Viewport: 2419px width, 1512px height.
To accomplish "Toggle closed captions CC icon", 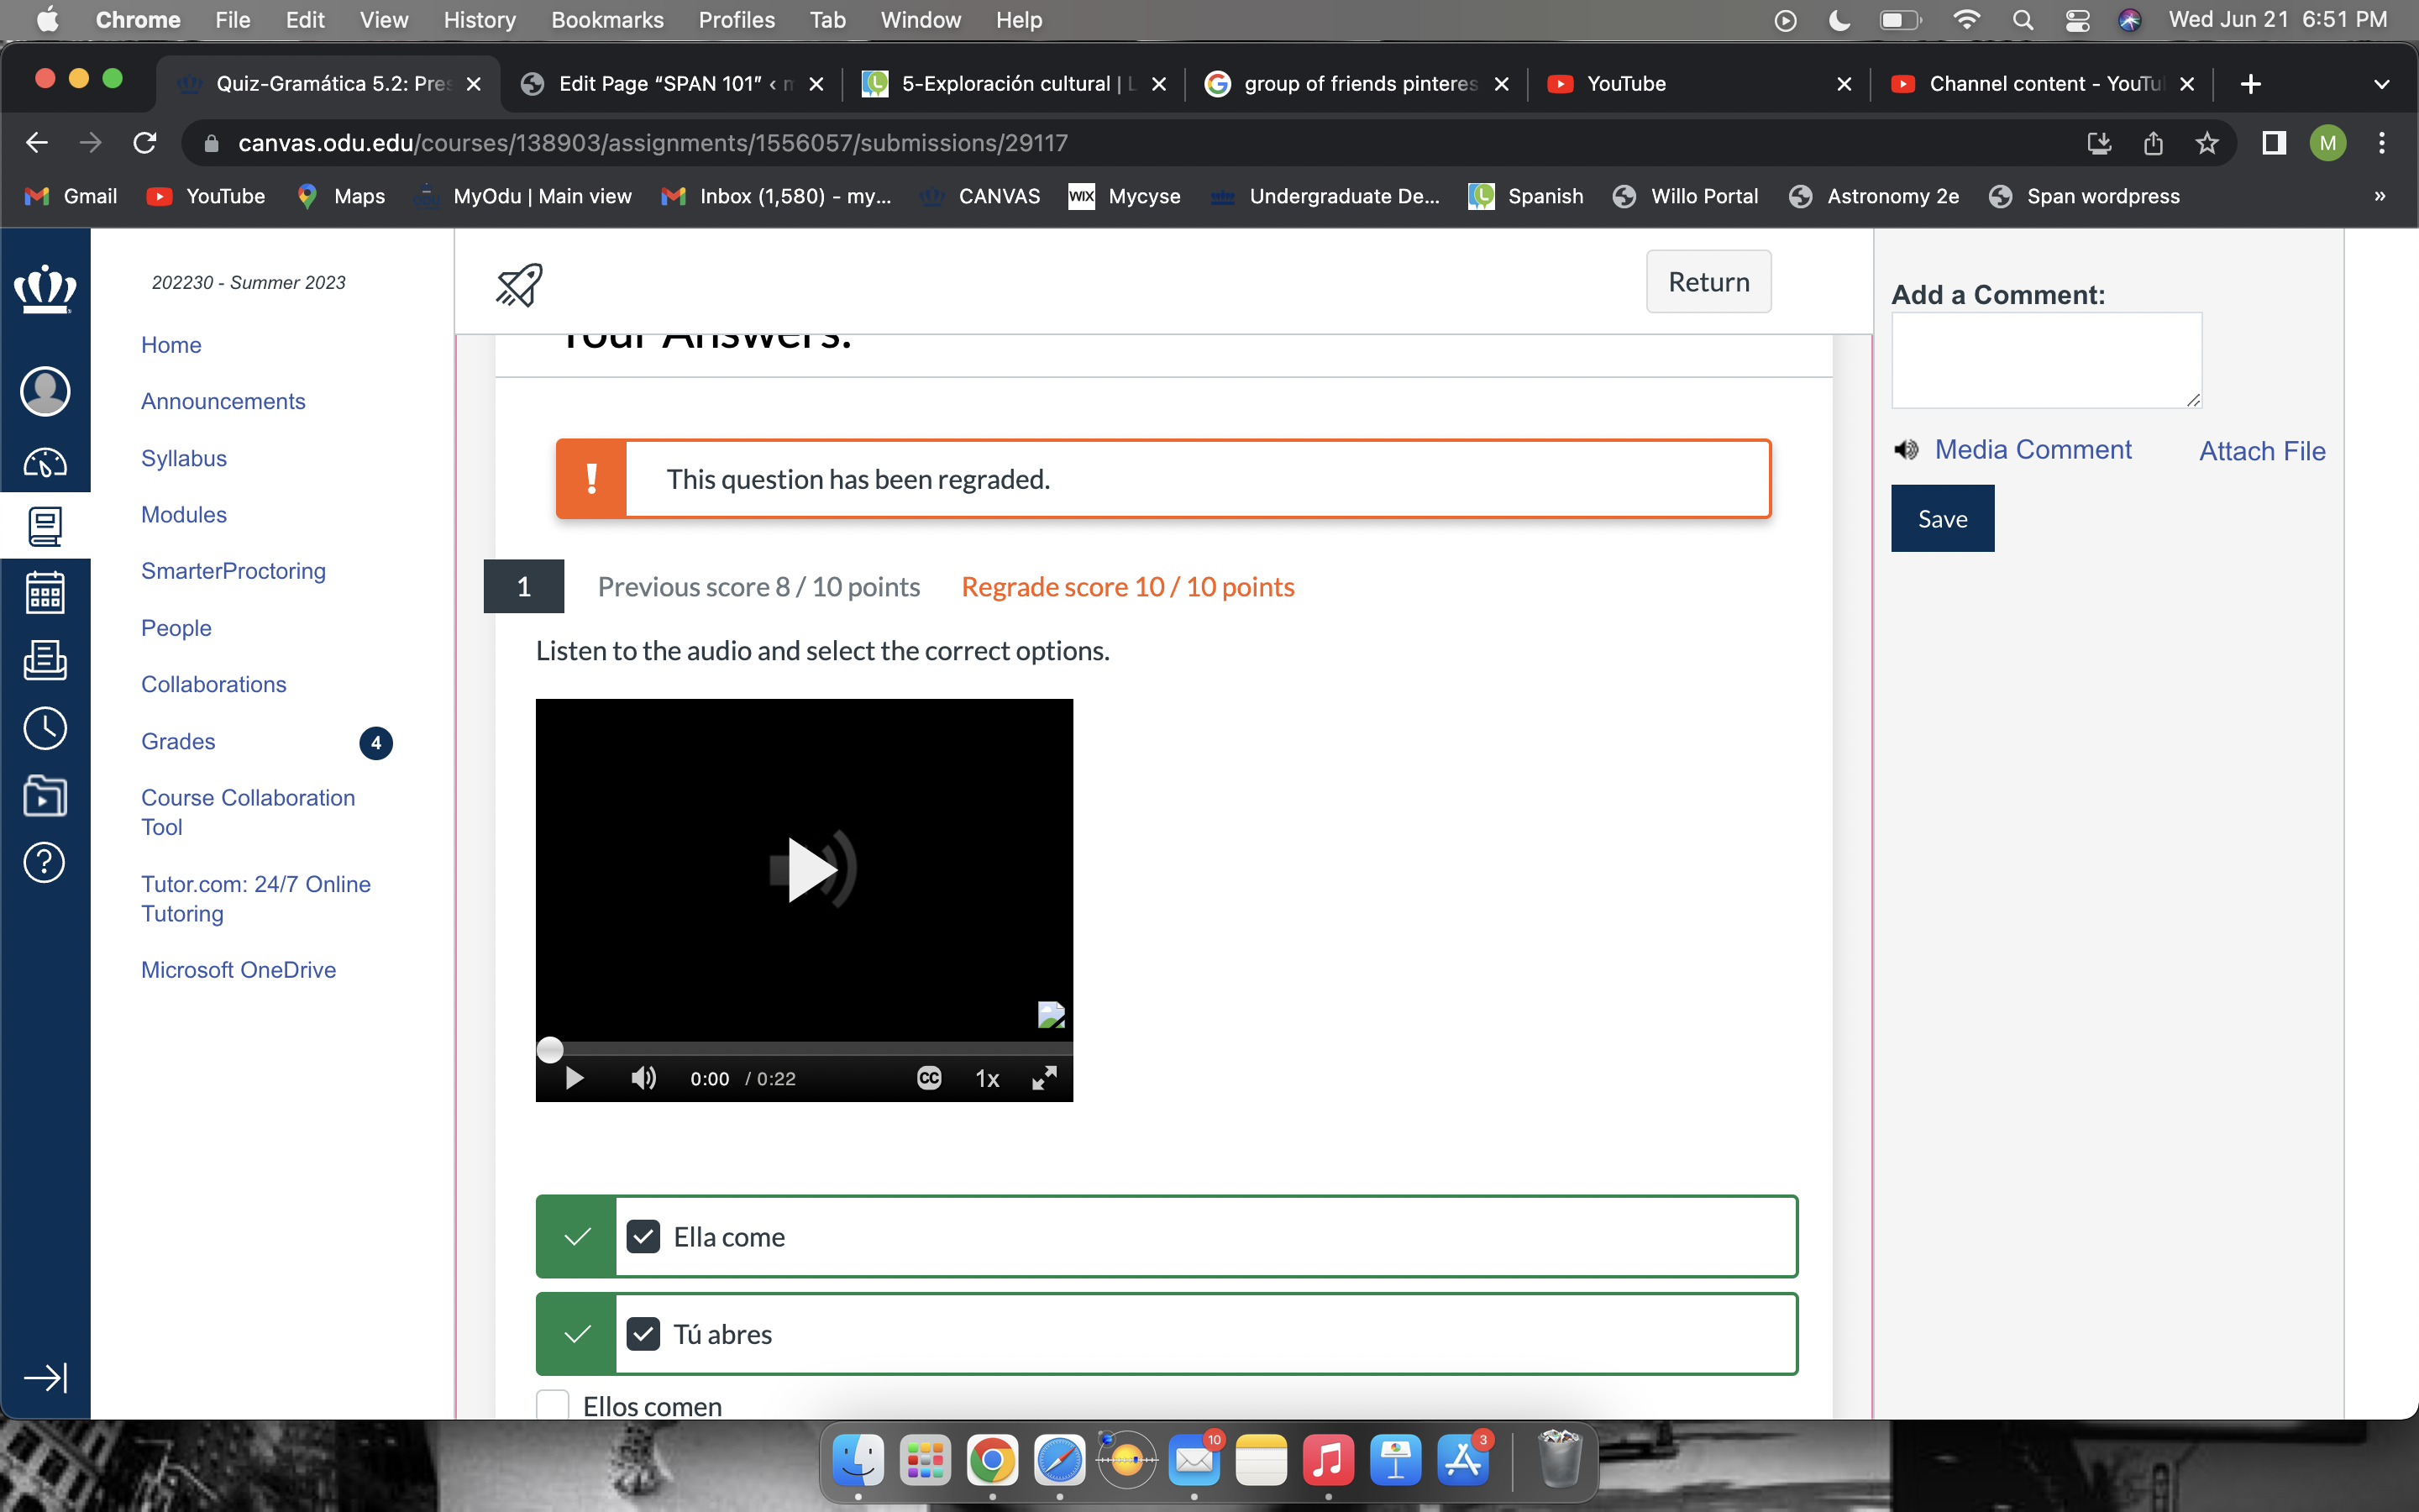I will click(x=930, y=1078).
